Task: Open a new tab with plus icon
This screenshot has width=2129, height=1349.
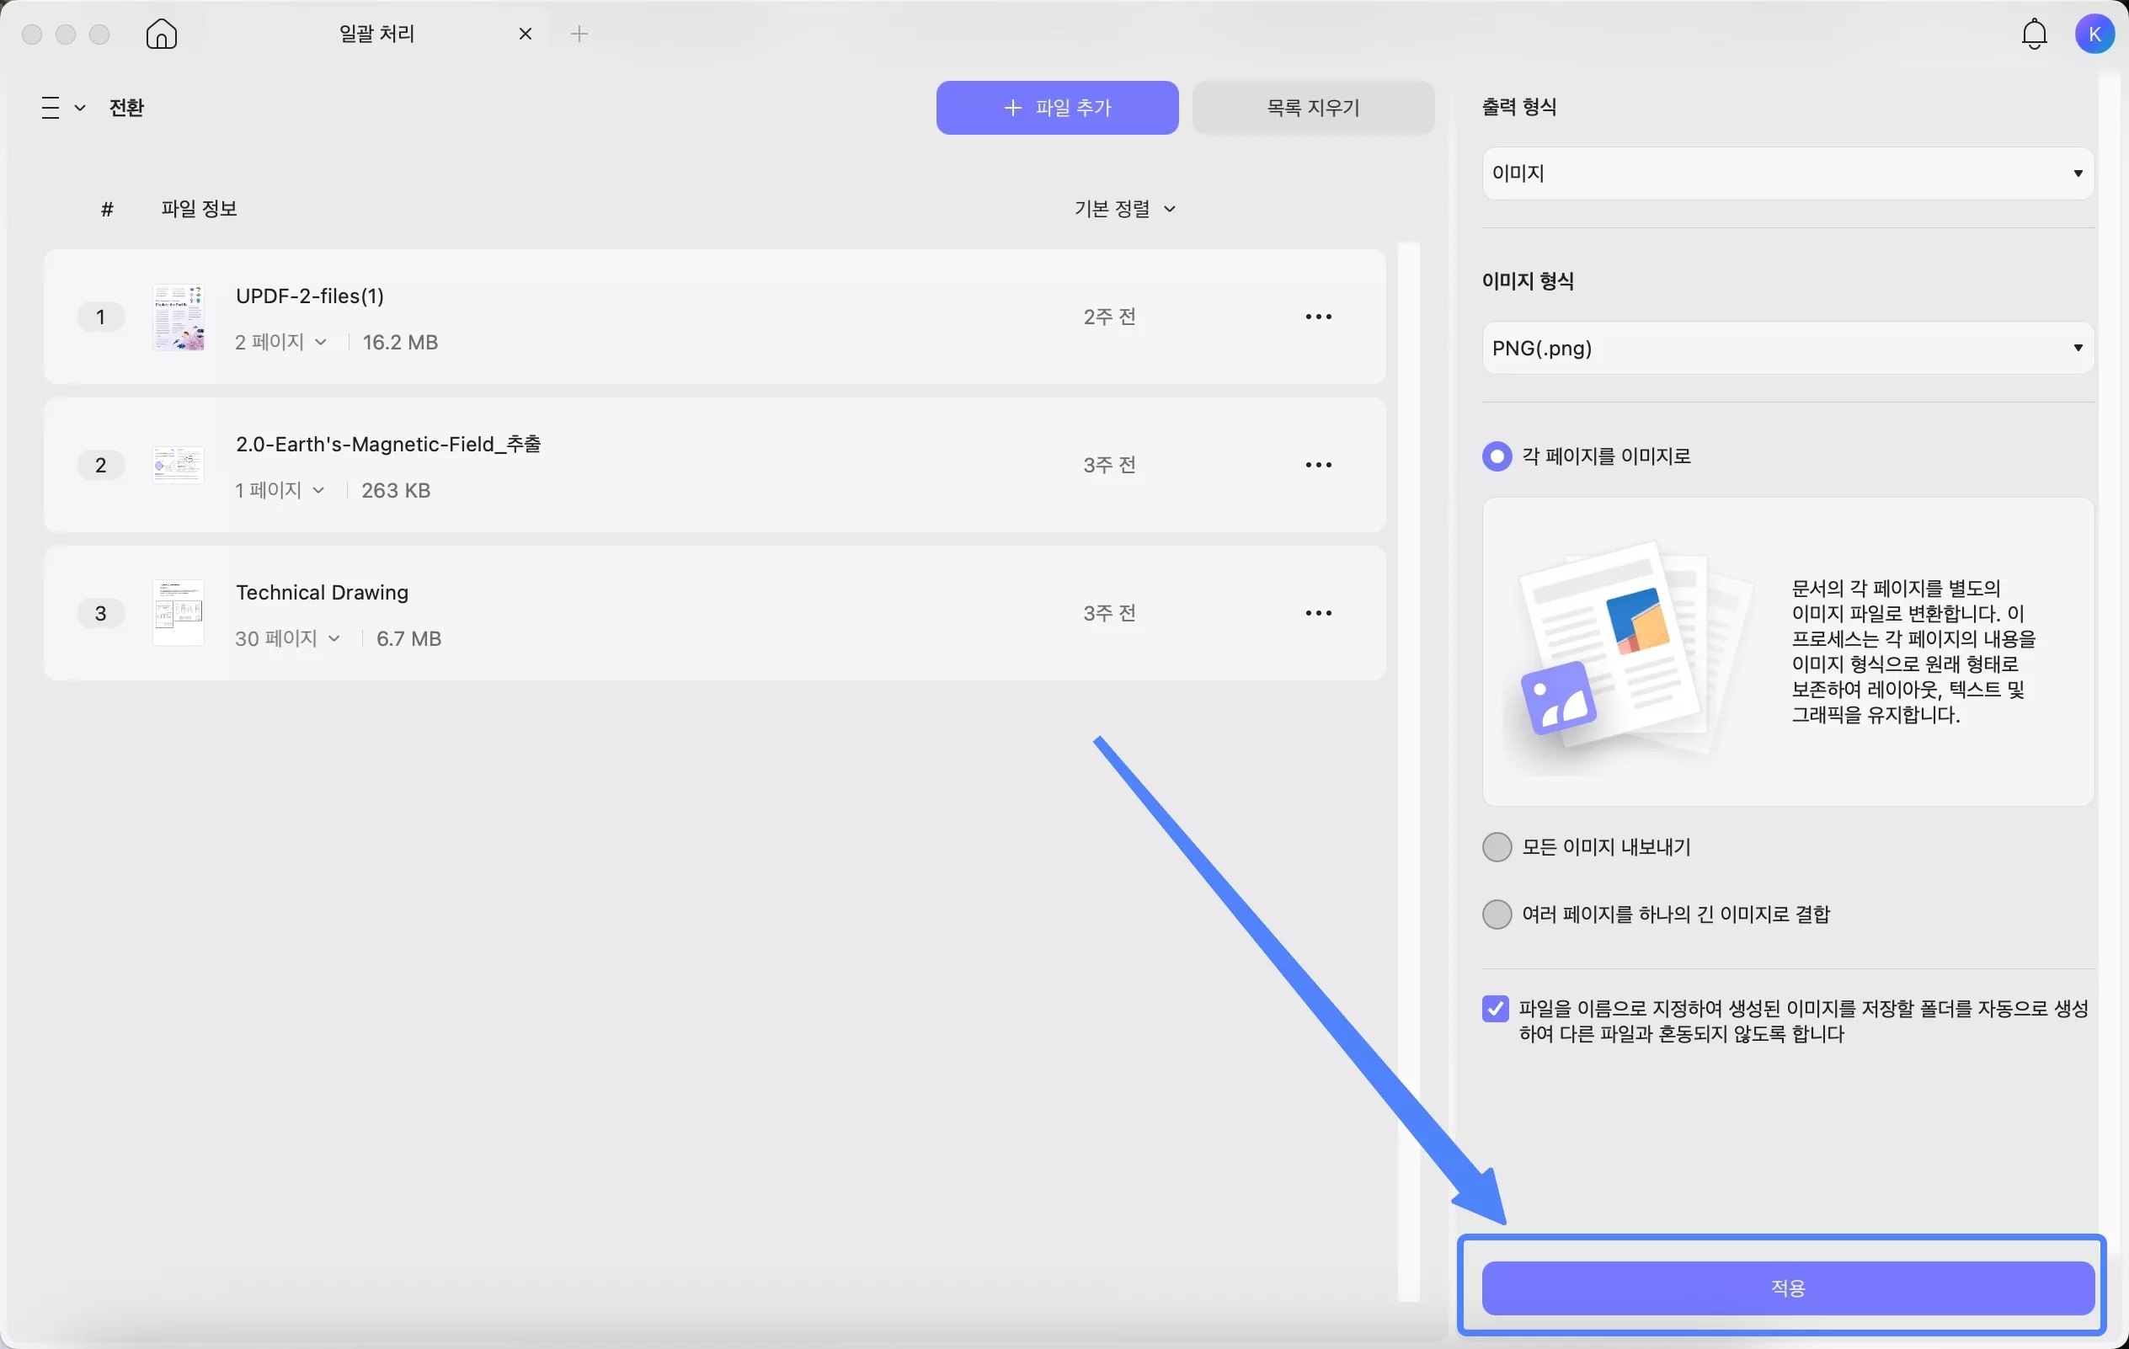Action: 579,35
